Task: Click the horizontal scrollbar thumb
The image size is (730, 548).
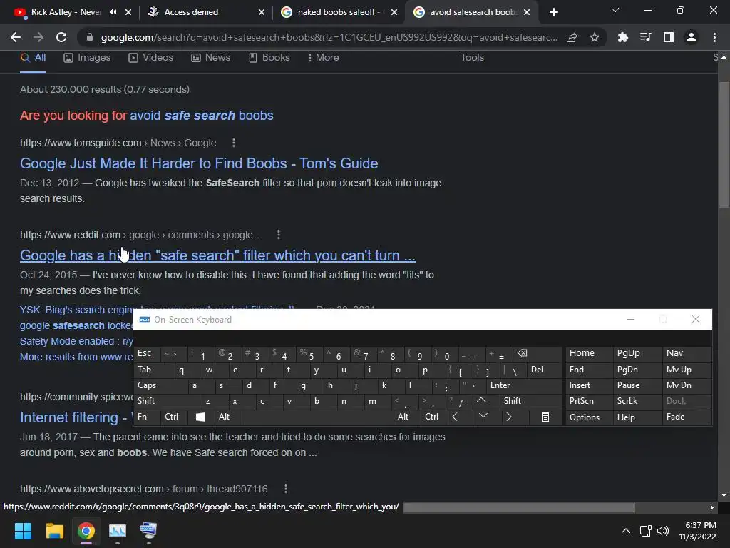Action: (x=519, y=507)
